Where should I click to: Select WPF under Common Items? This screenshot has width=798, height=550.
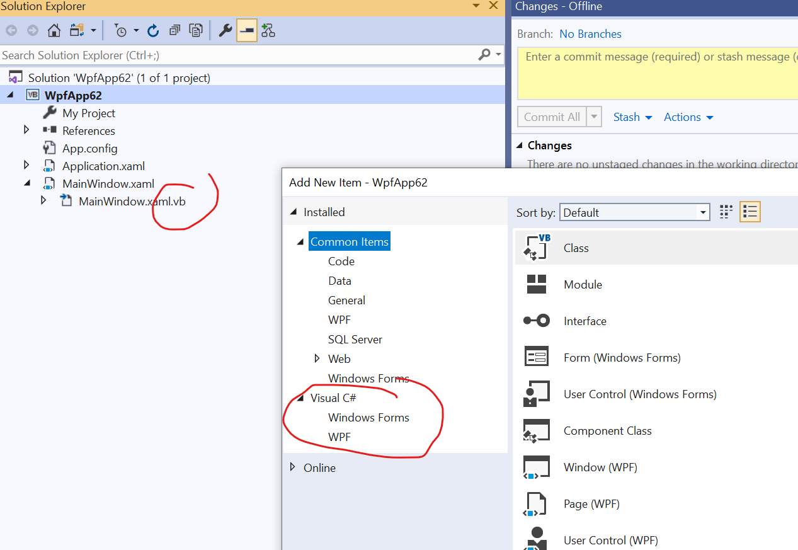click(339, 320)
